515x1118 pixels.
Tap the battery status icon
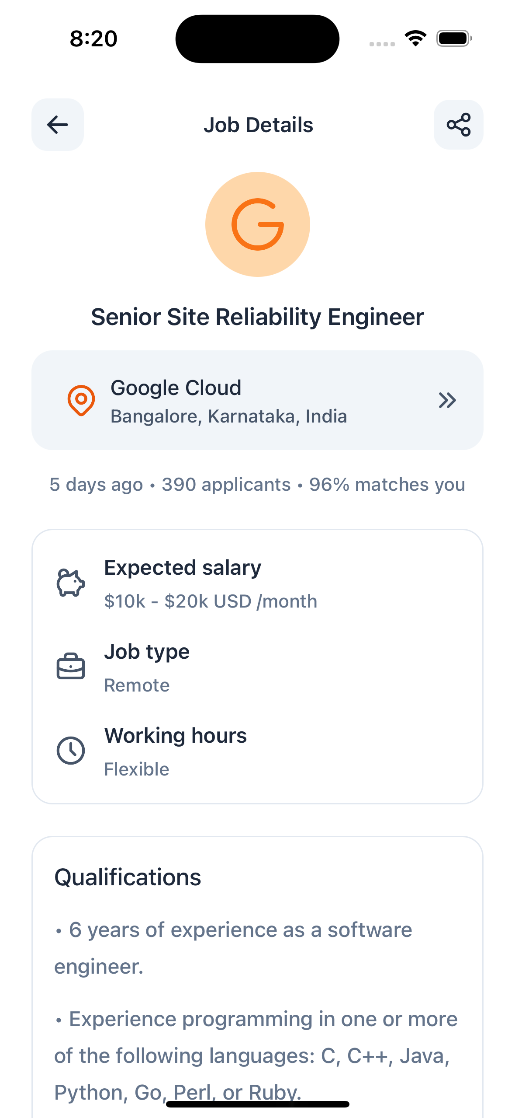454,38
